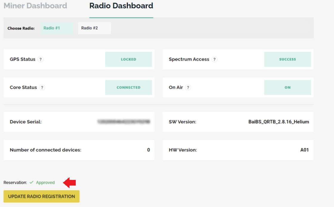
Task: Open the Spectrum Access help tooltip icon
Action: (x=214, y=59)
